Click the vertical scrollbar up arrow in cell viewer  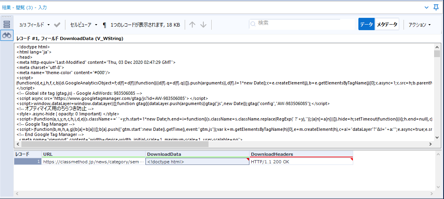pyautogui.click(x=437, y=48)
